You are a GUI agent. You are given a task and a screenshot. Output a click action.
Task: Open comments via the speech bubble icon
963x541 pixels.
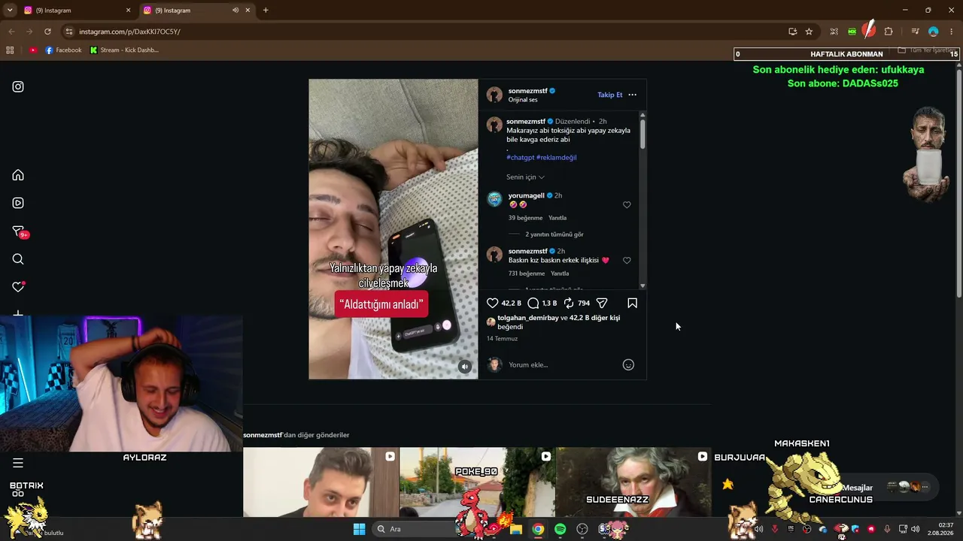[533, 303]
